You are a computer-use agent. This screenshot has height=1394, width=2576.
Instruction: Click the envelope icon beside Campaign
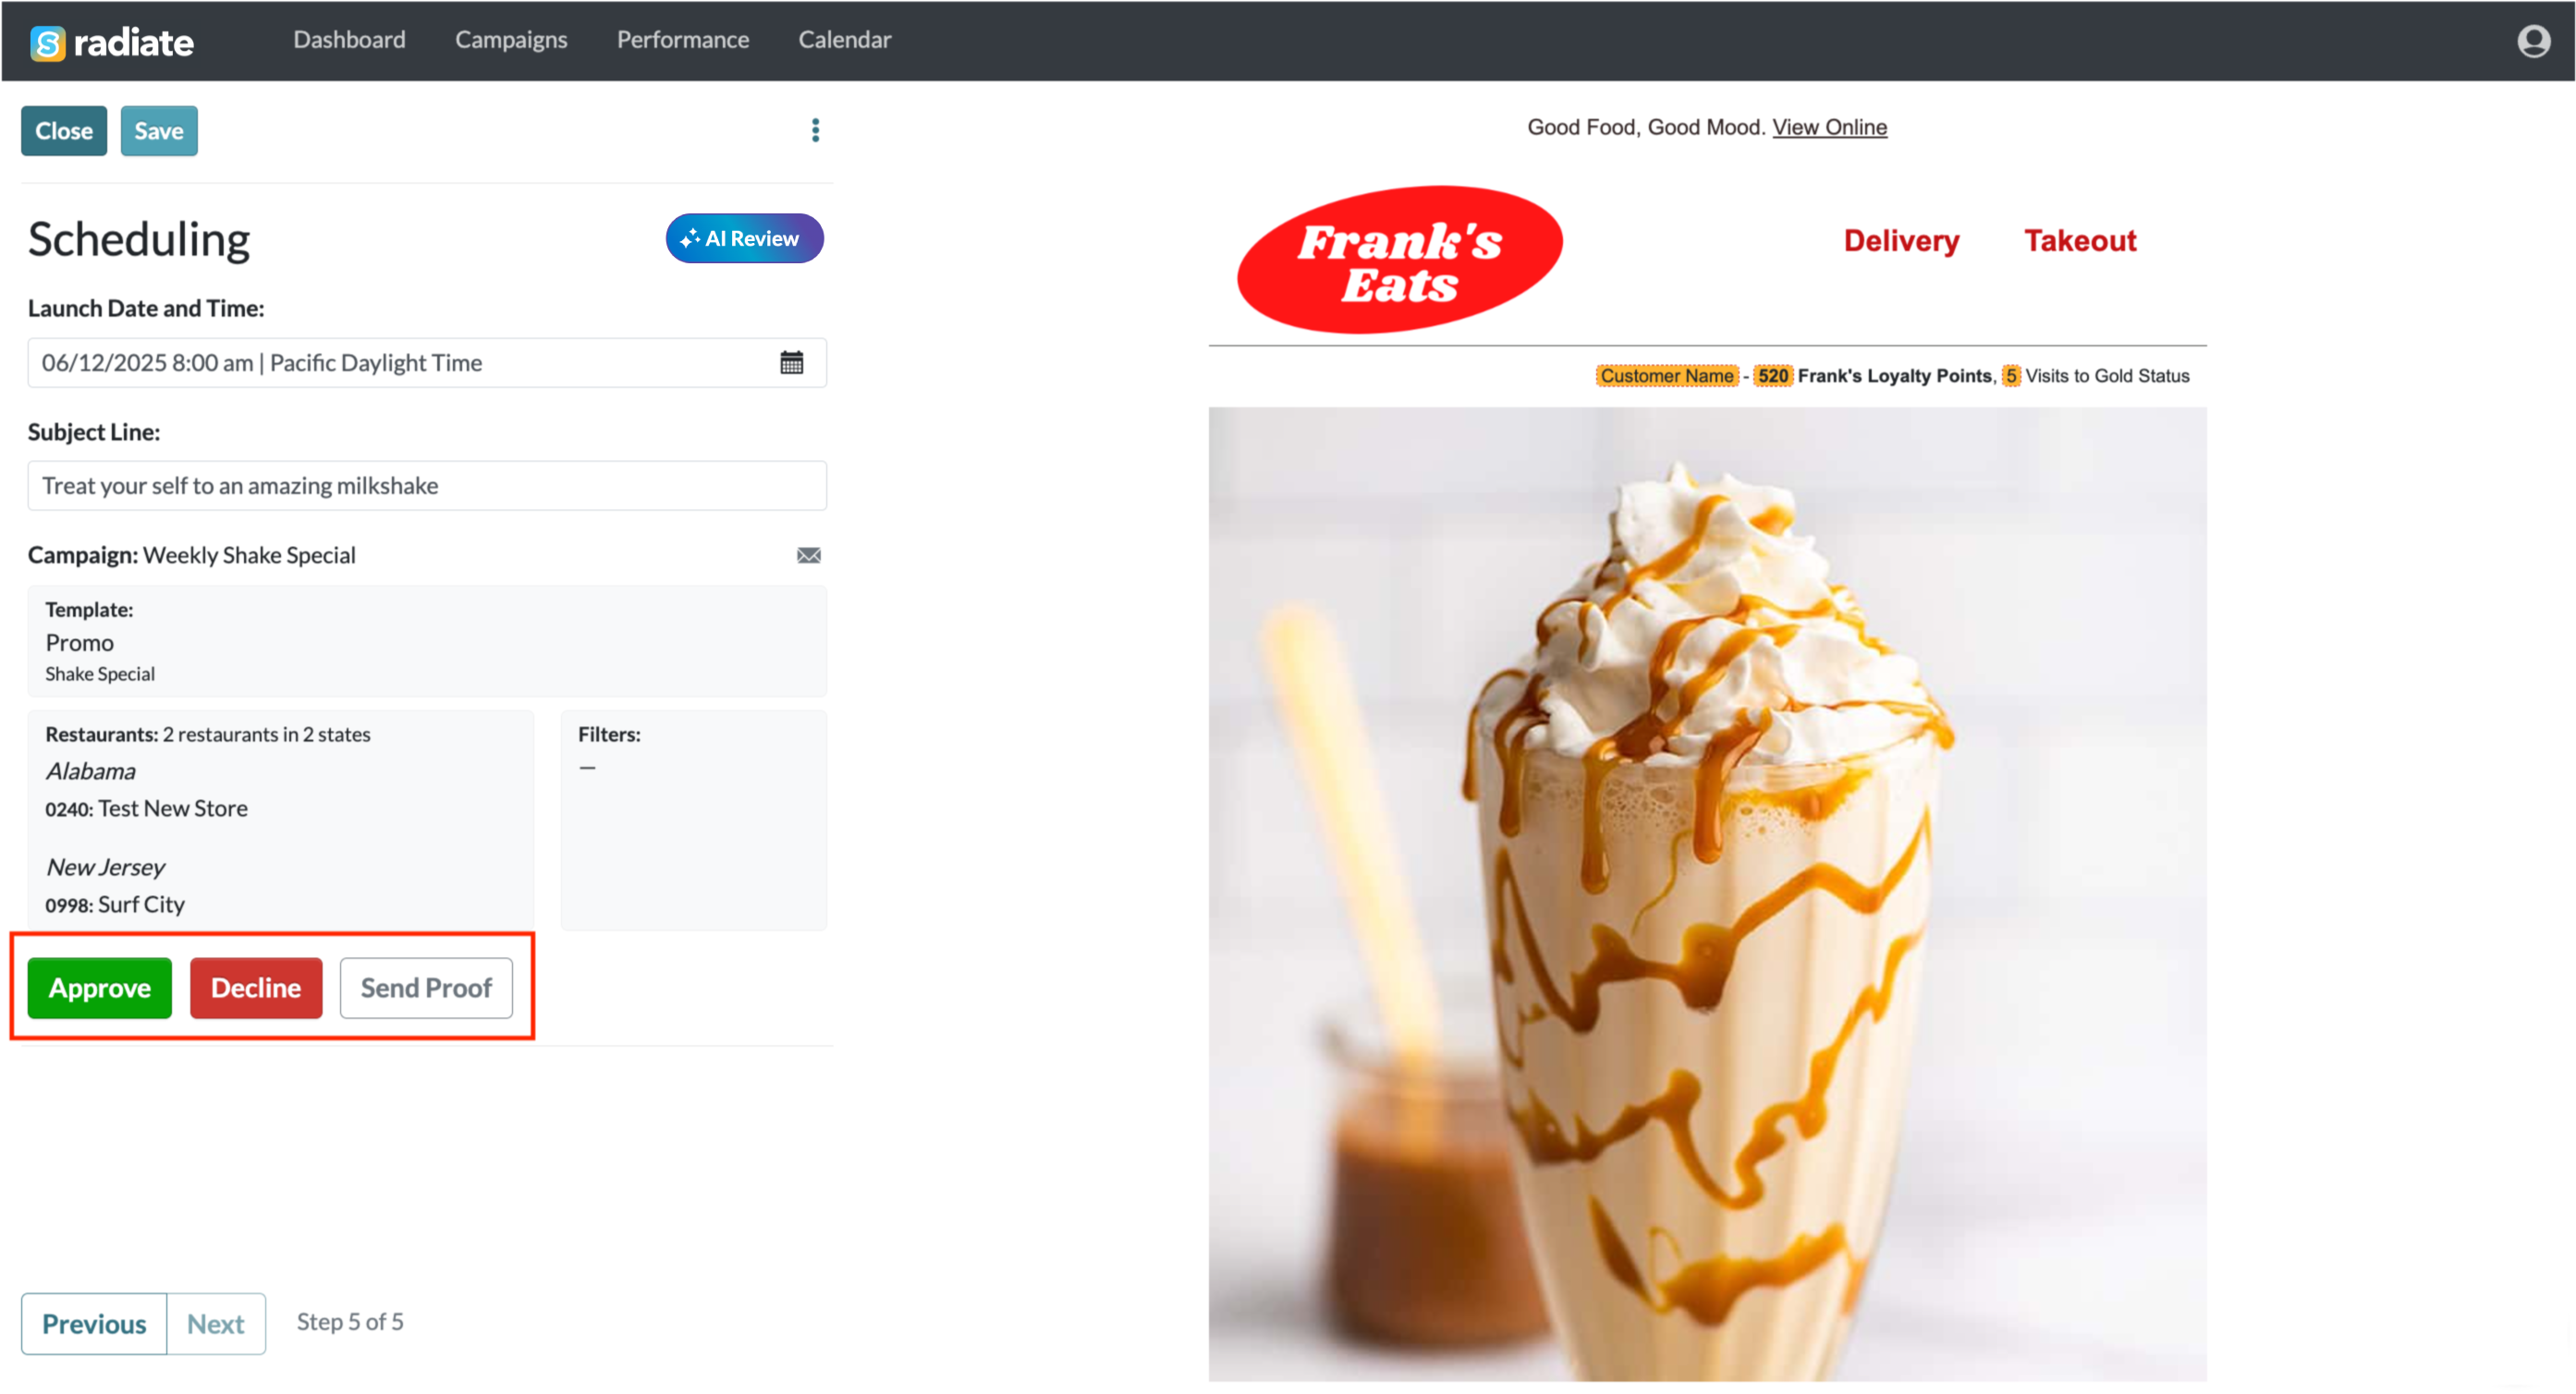pos(808,555)
